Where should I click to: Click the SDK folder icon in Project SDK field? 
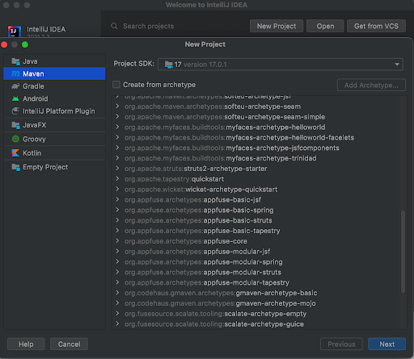pyautogui.click(x=169, y=65)
